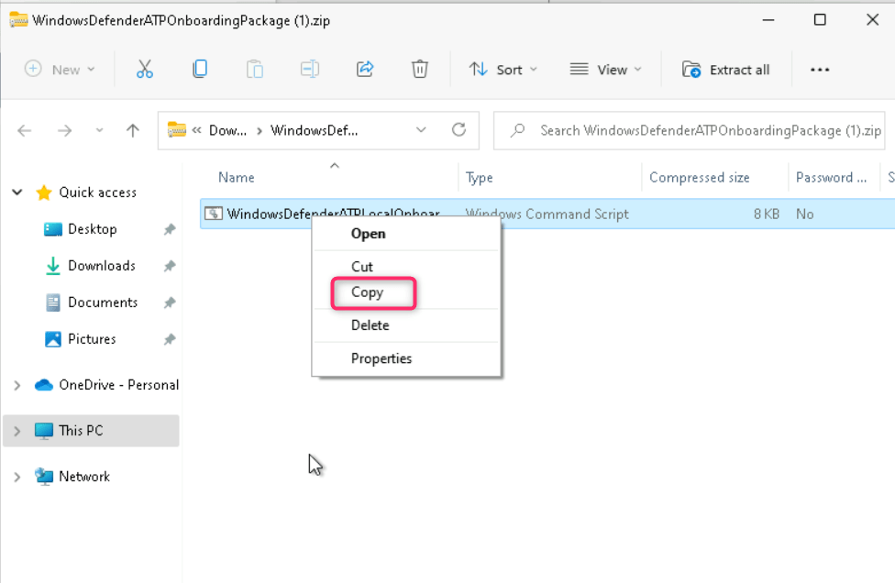Click the Cut scissors icon in toolbar
The width and height of the screenshot is (895, 583).
tap(145, 70)
